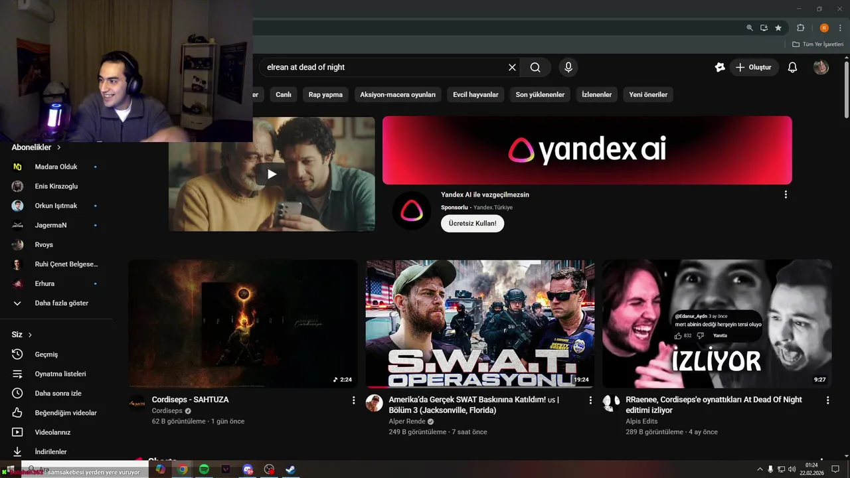The width and height of the screenshot is (850, 478).
Task: Open RRaenee At Dead Of Night thumbnail
Action: coord(717,323)
